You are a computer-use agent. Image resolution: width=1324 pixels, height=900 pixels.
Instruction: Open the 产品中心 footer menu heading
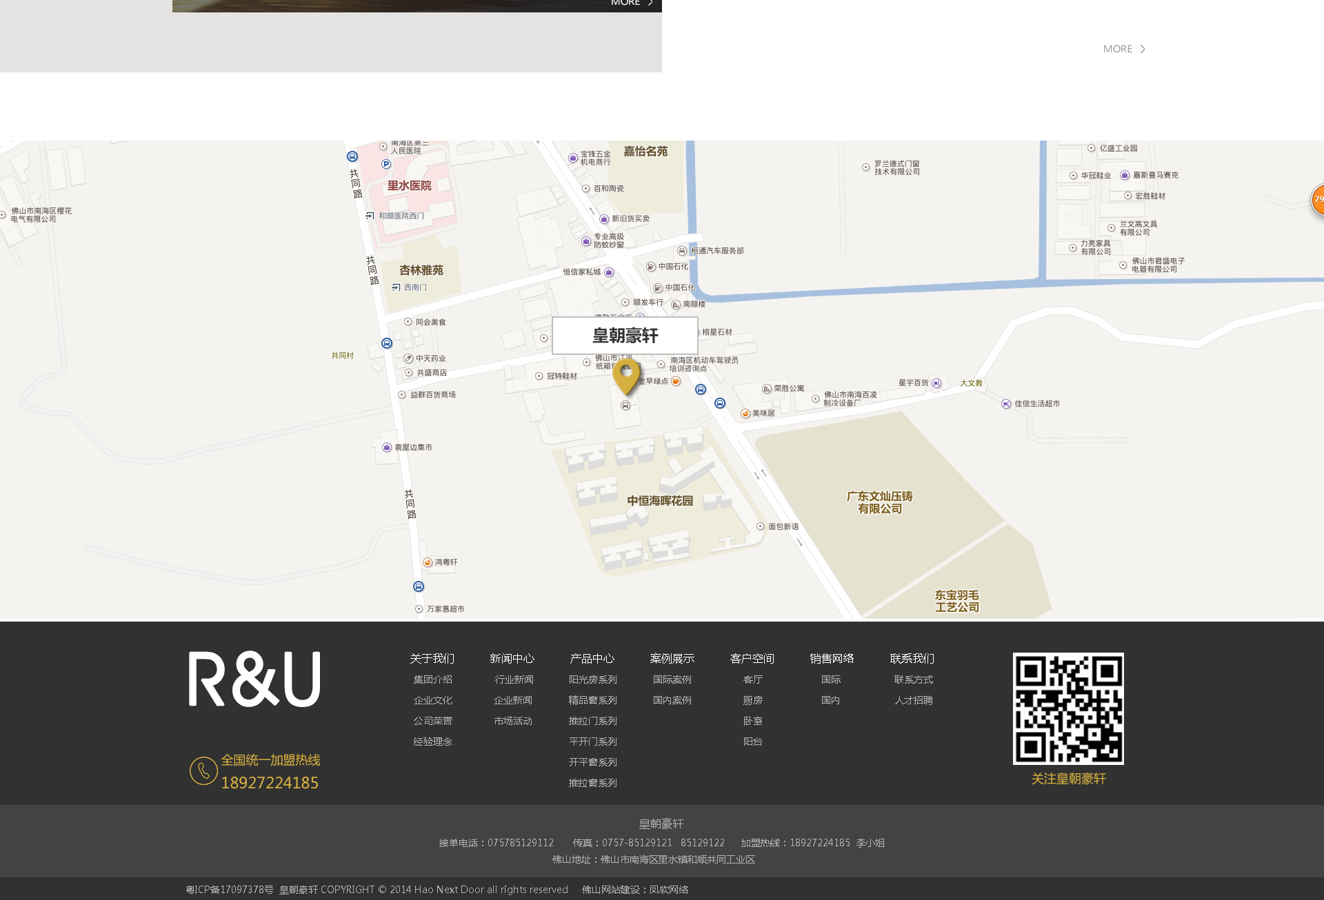pyautogui.click(x=592, y=659)
